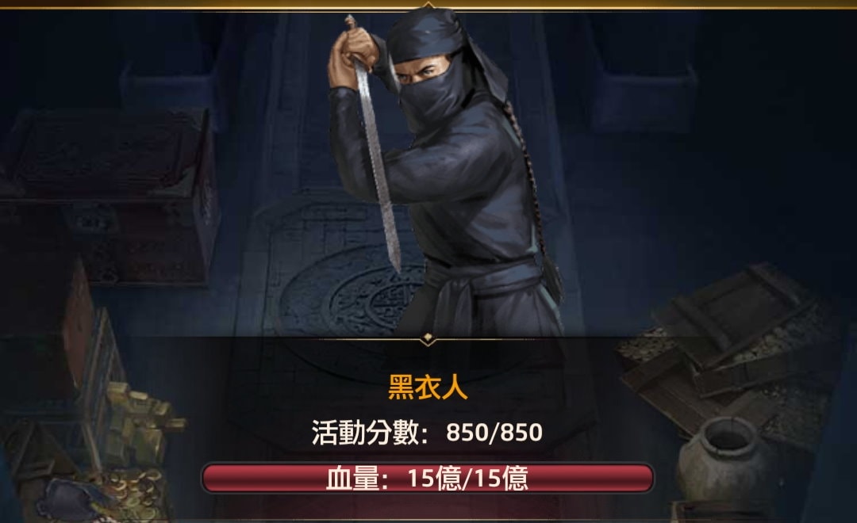Tap the gold diamond marker on top border
This screenshot has height=523, width=857.
[428, 6]
